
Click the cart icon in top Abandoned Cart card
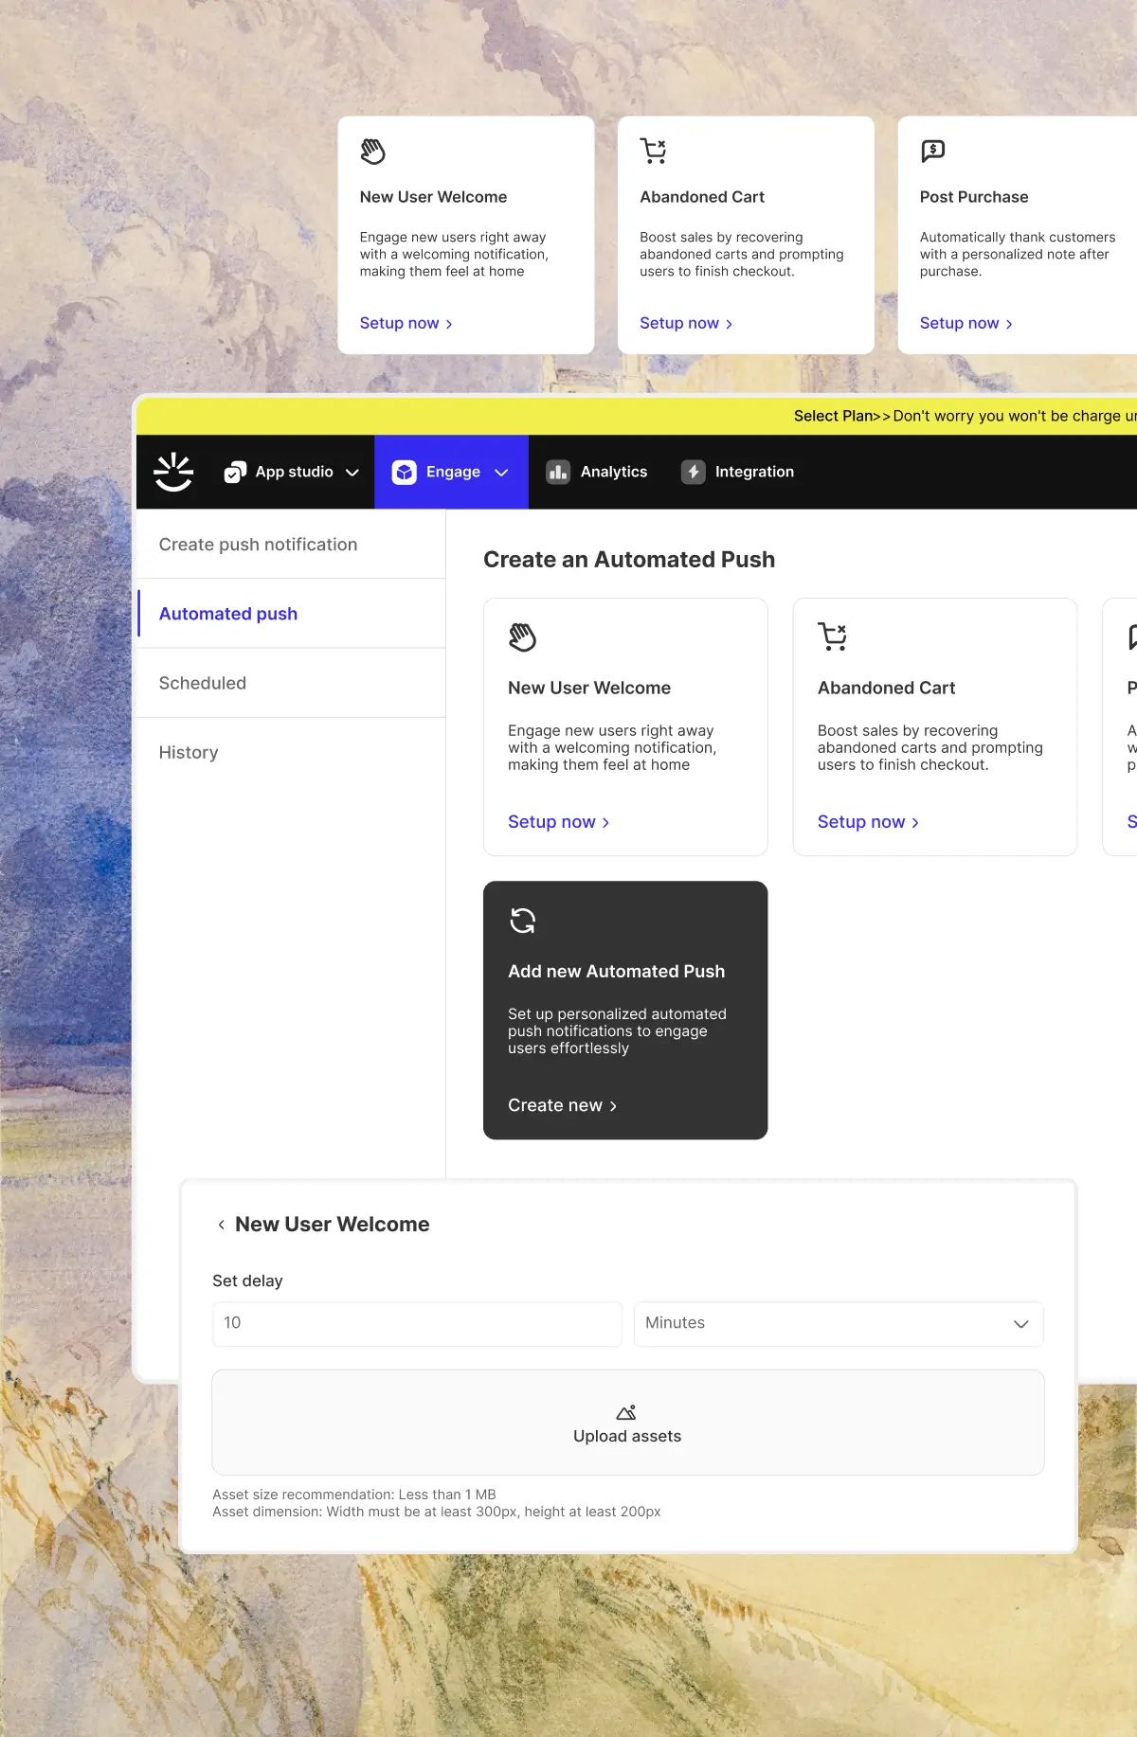point(654,151)
